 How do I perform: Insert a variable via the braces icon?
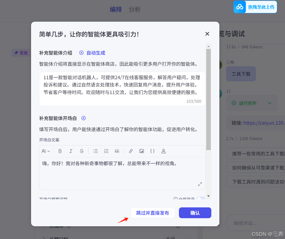click(152, 151)
